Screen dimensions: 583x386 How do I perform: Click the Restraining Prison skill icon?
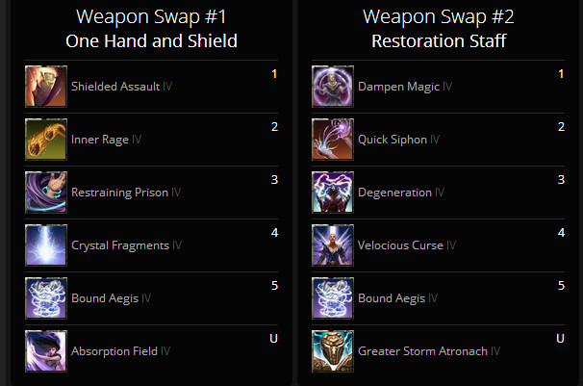pyautogui.click(x=46, y=193)
